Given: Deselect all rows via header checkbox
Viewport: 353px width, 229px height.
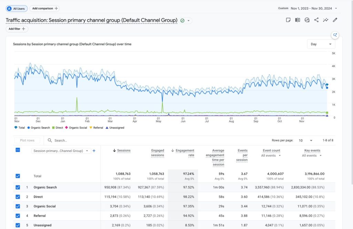Looking at the screenshot, I should point(18,150).
